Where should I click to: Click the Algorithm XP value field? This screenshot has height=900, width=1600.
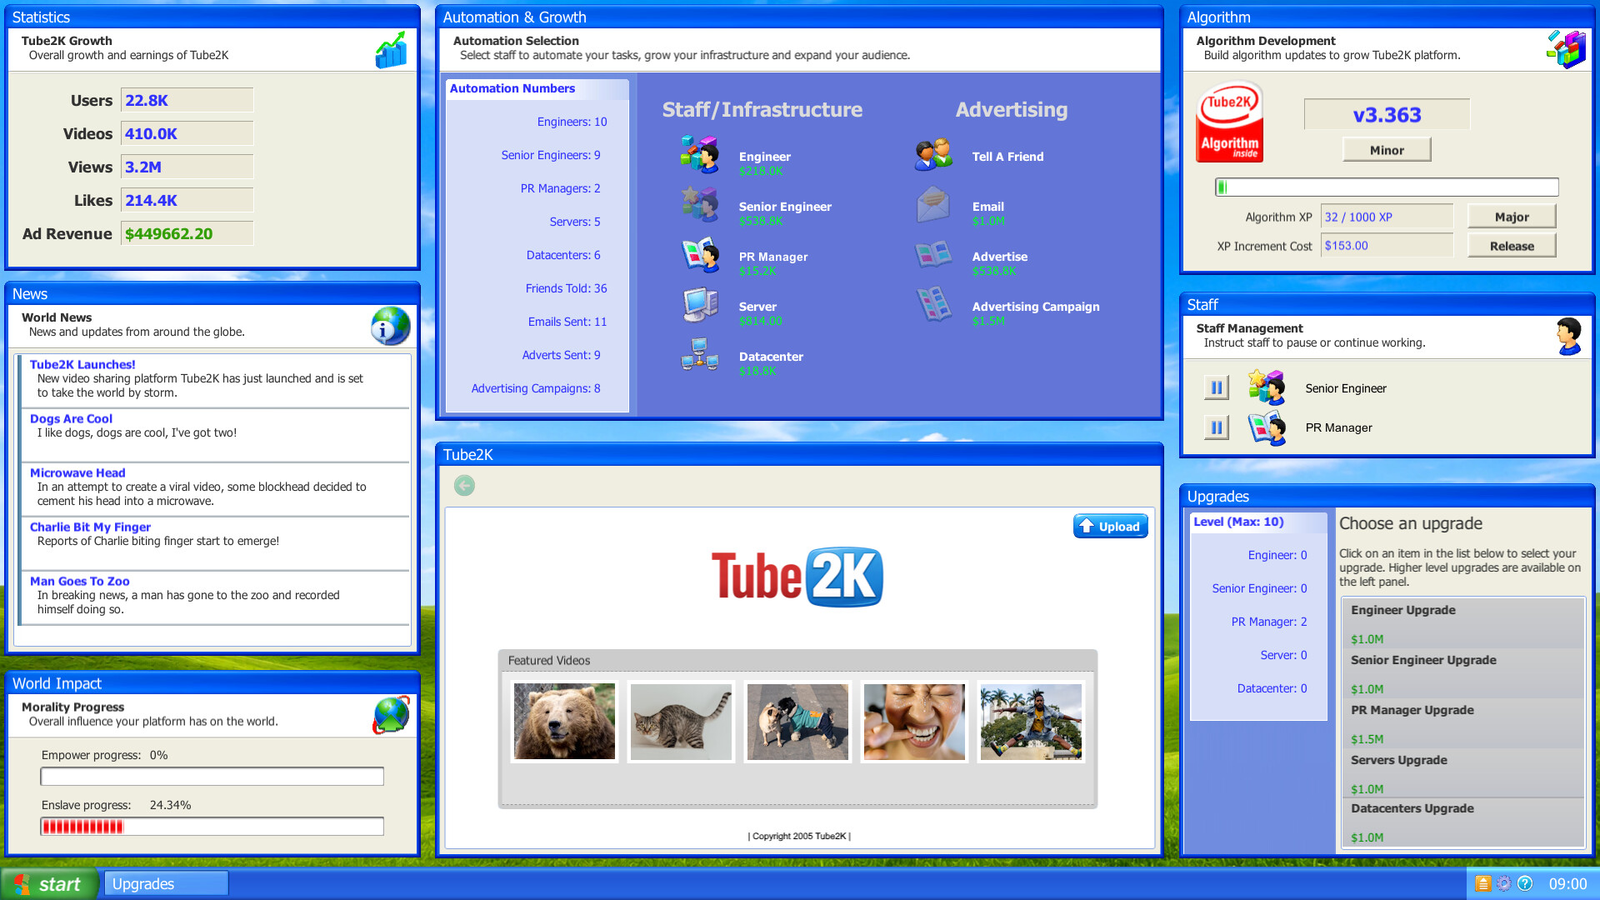[1387, 217]
